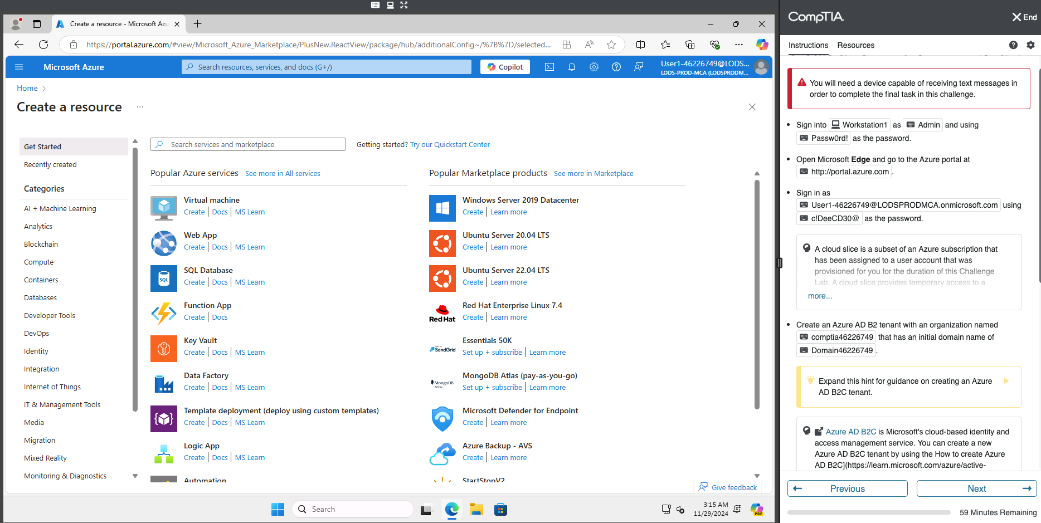Click the Logic App service icon
This screenshot has height=523, width=1041.
164,454
